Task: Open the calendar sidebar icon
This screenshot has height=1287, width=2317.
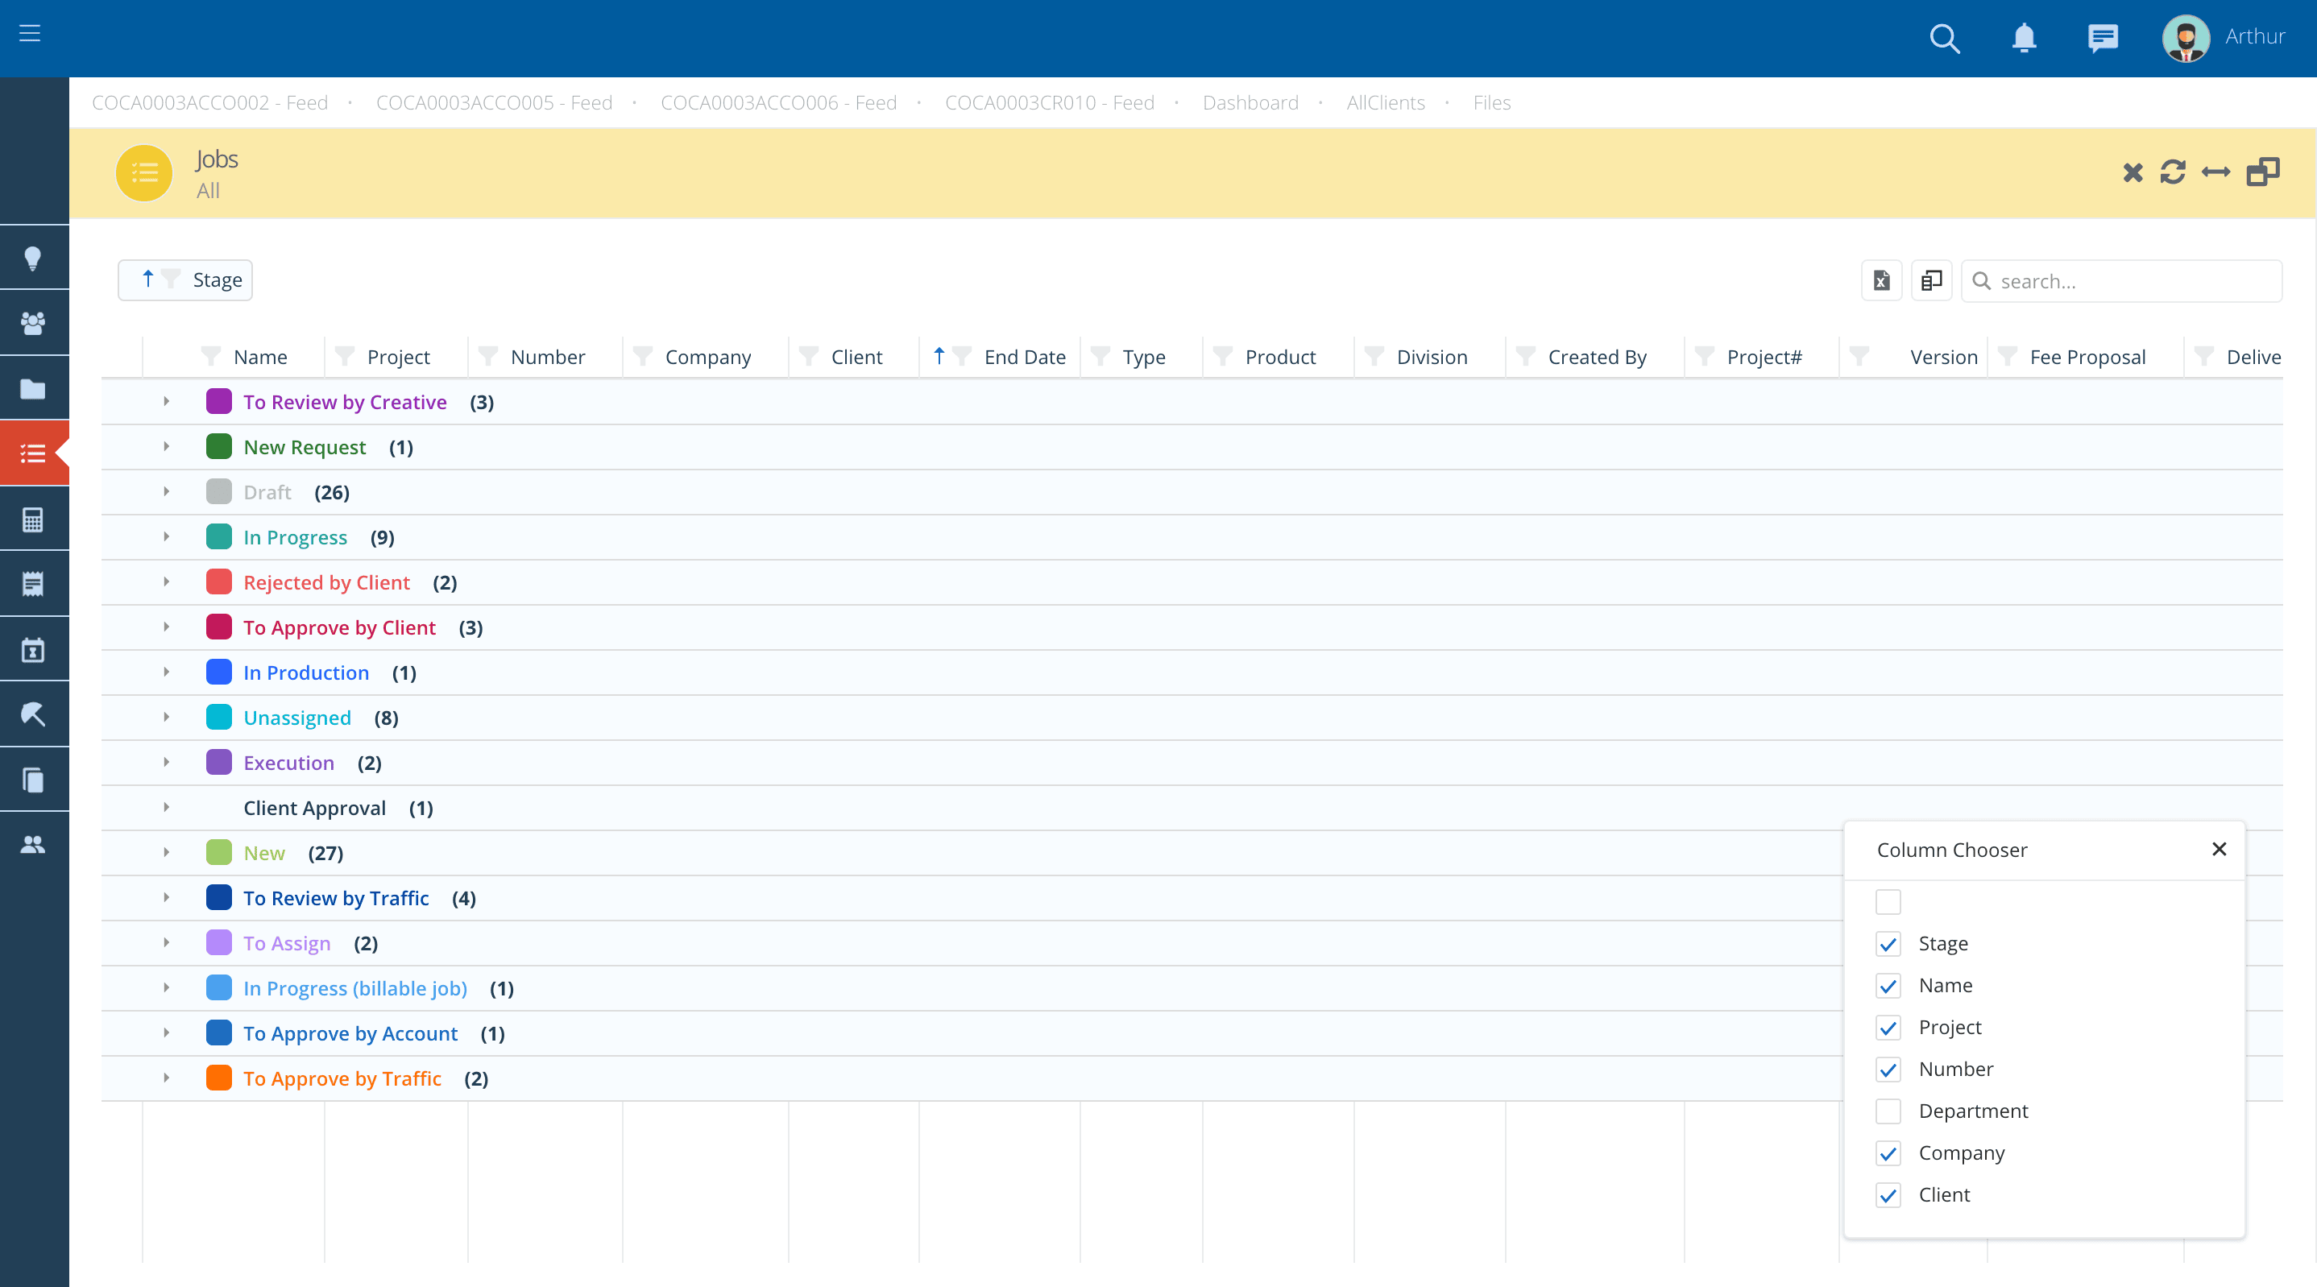Action: pos(33,649)
